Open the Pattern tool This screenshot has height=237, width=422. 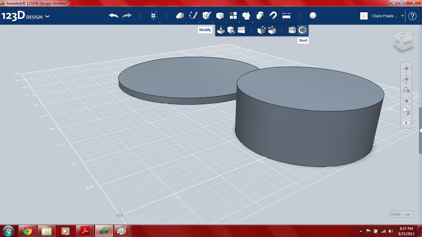[x=233, y=16]
